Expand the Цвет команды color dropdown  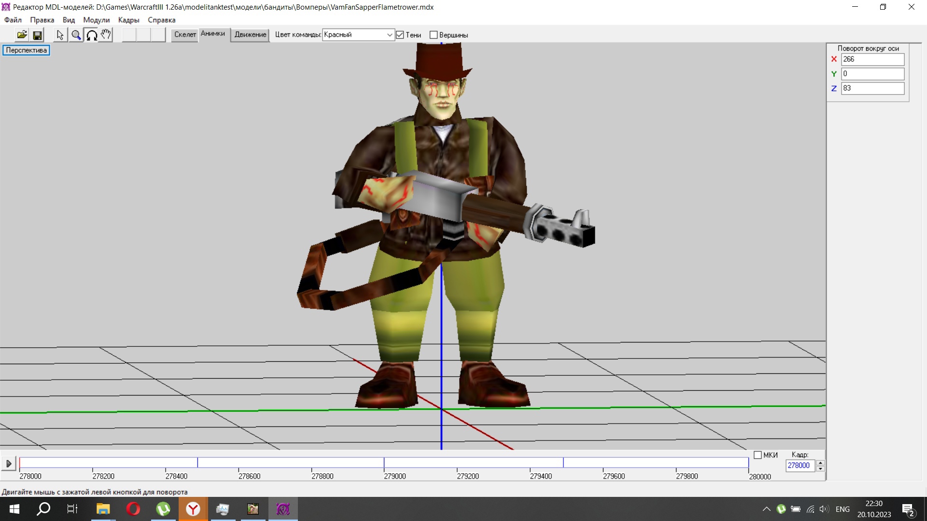pos(389,35)
